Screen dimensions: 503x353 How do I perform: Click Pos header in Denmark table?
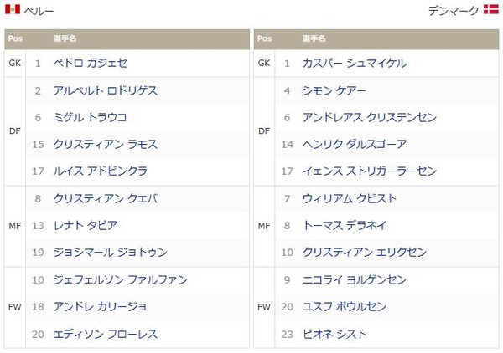[264, 38]
